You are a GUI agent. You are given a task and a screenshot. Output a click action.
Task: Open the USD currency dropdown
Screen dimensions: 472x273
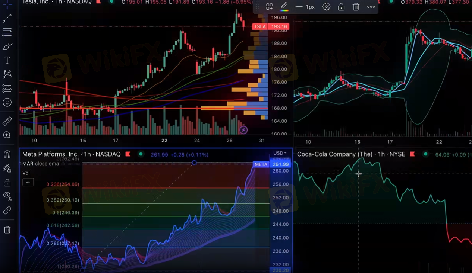click(280, 153)
